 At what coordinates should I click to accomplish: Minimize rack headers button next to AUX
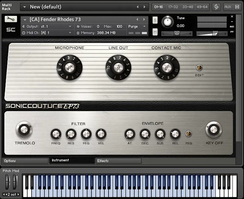point(237,7)
